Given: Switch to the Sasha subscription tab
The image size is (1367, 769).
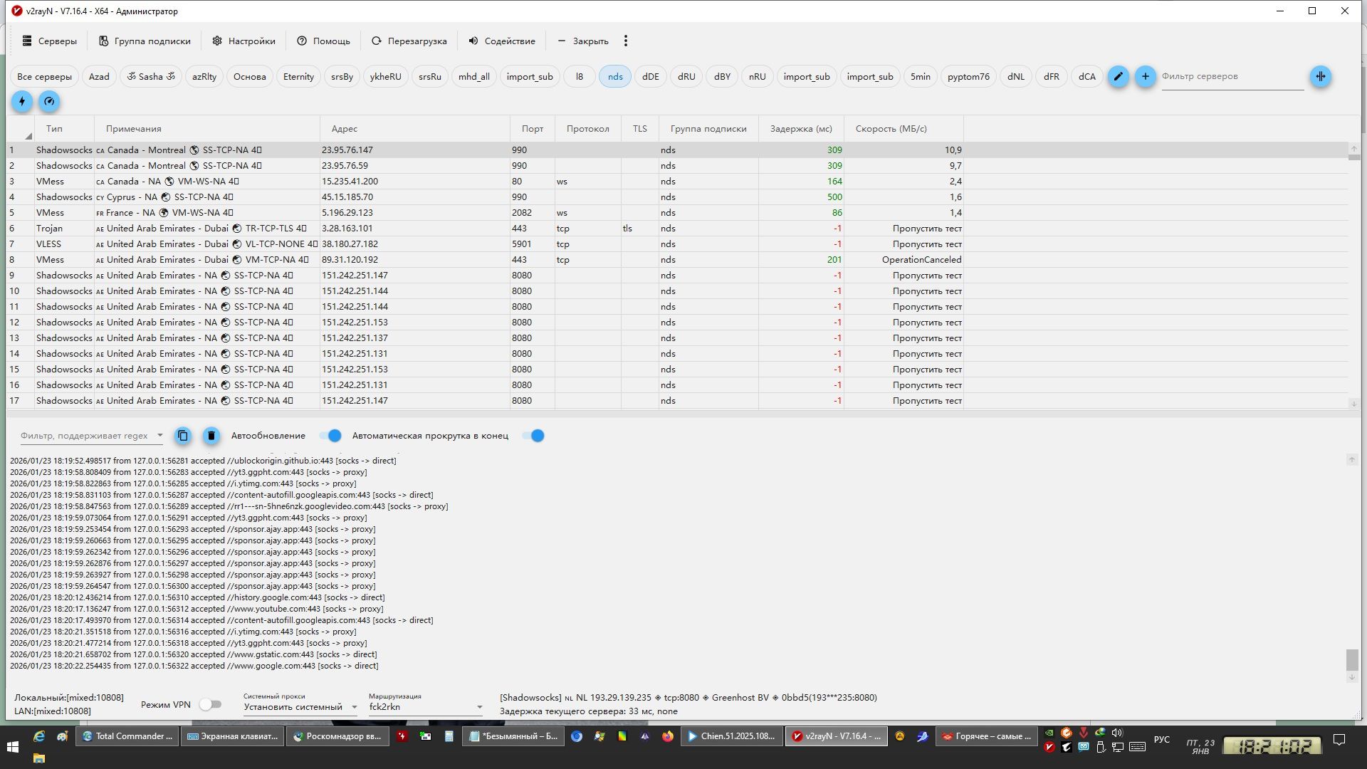Looking at the screenshot, I should click(x=151, y=76).
